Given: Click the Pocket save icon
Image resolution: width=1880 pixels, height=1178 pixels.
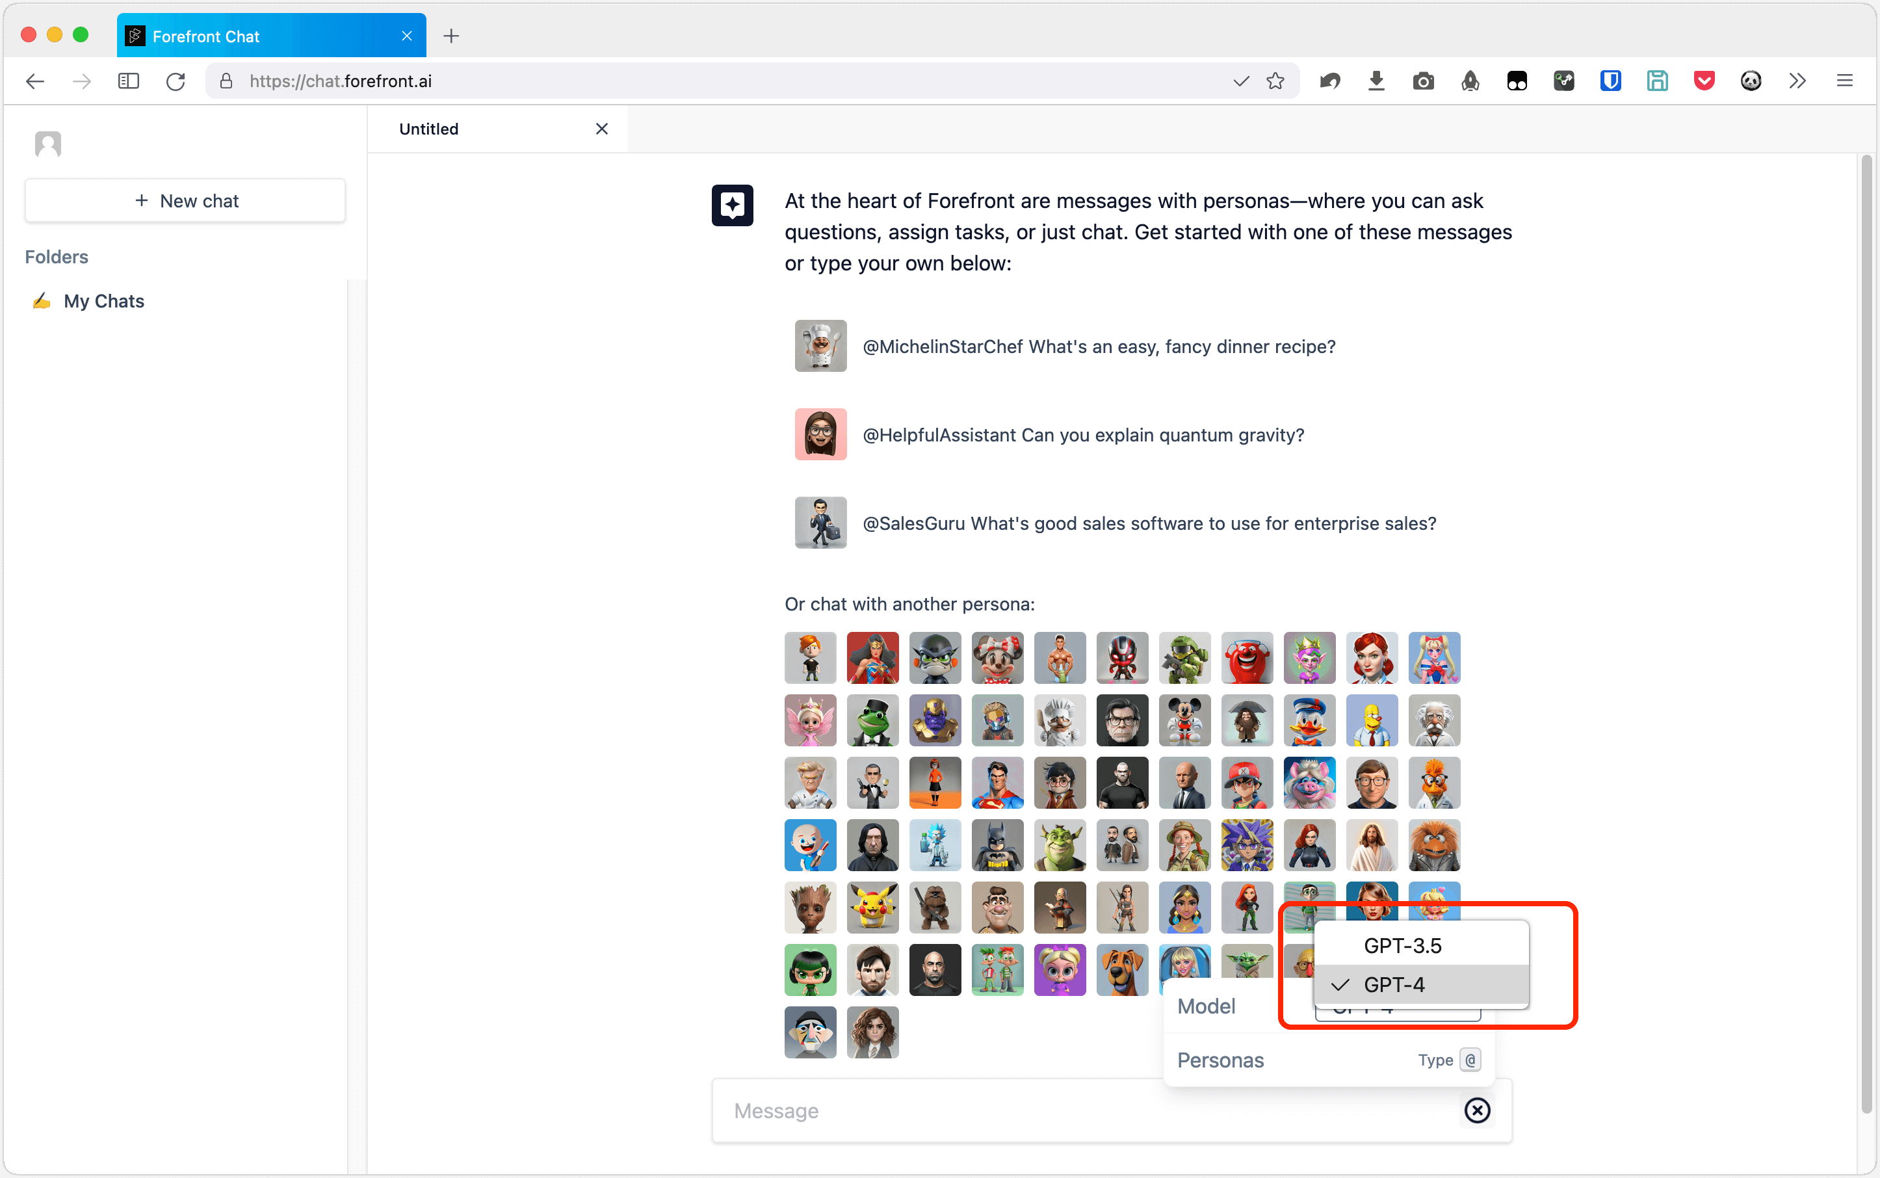Looking at the screenshot, I should [x=1704, y=81].
